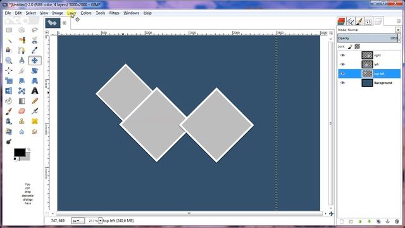Open the Edit menu

point(18,13)
